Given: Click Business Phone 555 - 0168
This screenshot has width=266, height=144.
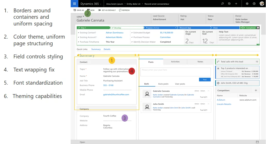Looking at the screenshot, I should (108, 85).
